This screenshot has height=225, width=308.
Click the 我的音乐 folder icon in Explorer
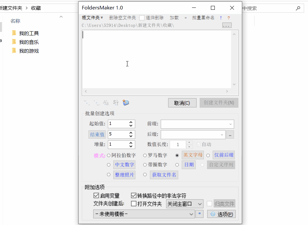[x=14, y=42]
